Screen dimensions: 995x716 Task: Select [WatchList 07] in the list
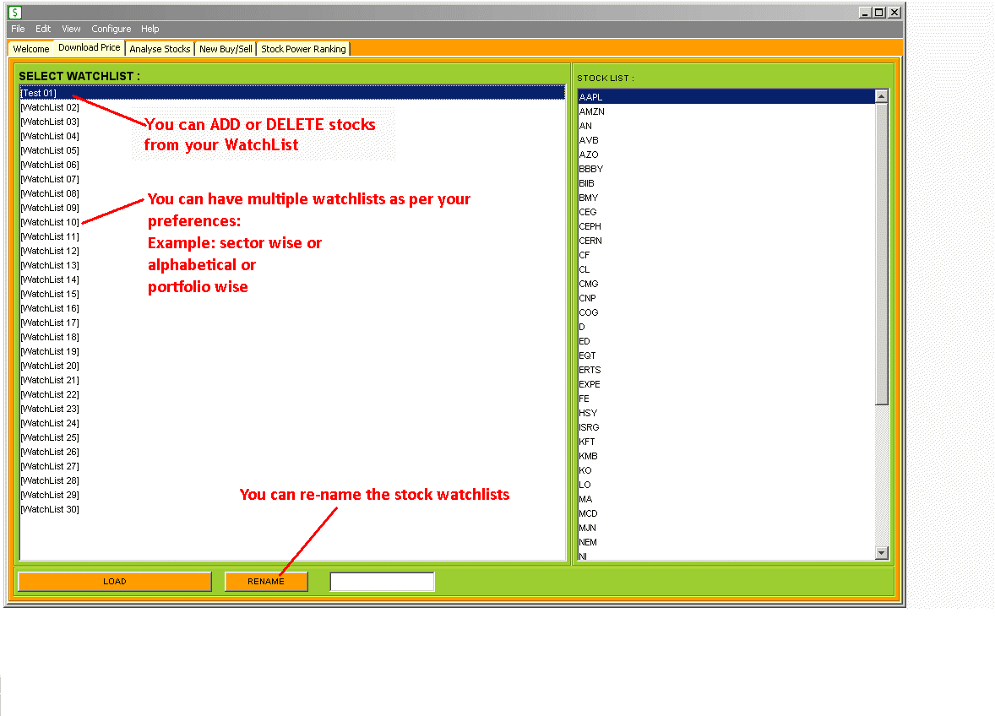click(292, 180)
